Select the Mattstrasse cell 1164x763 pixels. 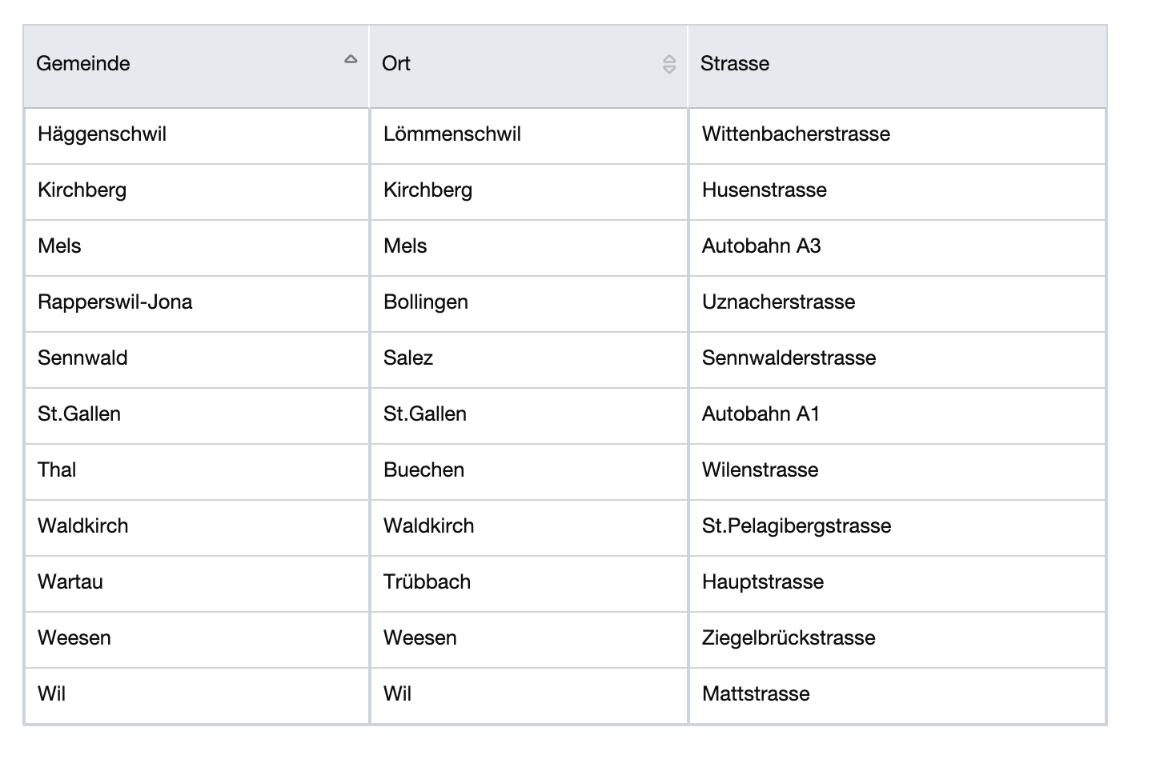click(x=897, y=696)
